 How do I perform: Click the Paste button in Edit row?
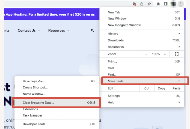176,88
